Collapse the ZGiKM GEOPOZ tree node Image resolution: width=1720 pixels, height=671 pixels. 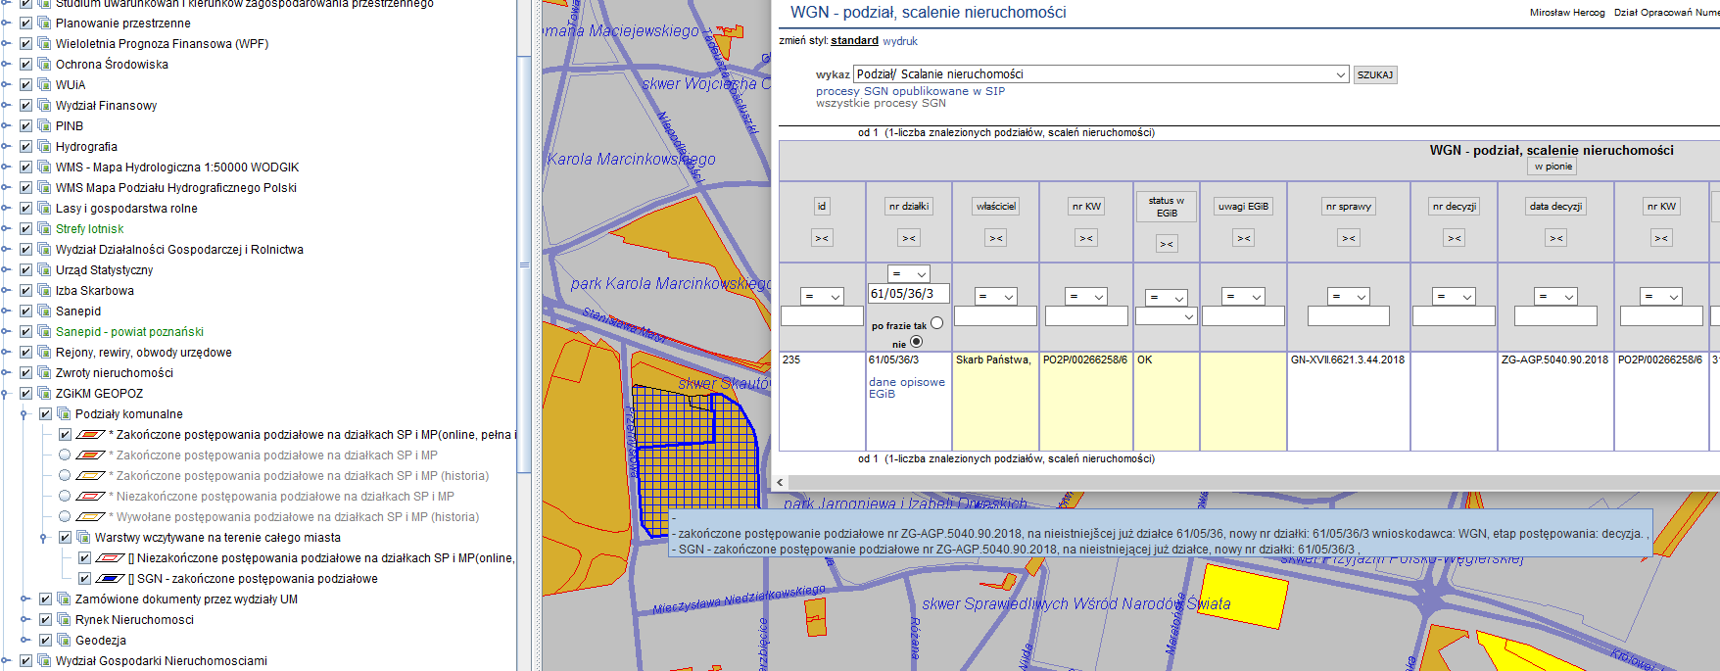tap(6, 394)
